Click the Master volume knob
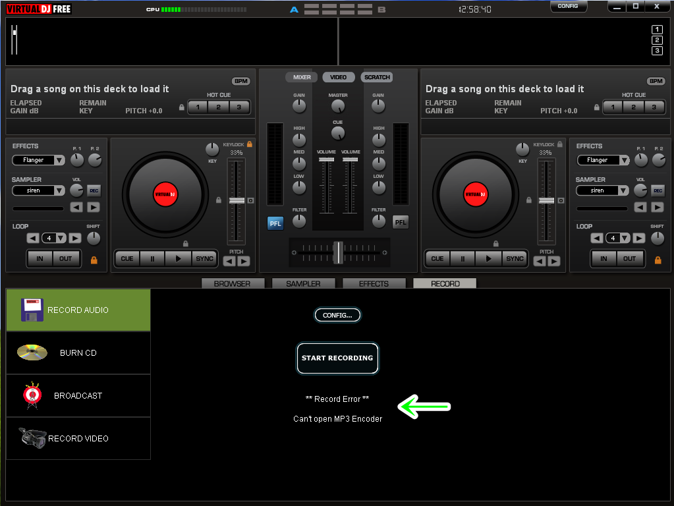674x506 pixels. click(338, 106)
